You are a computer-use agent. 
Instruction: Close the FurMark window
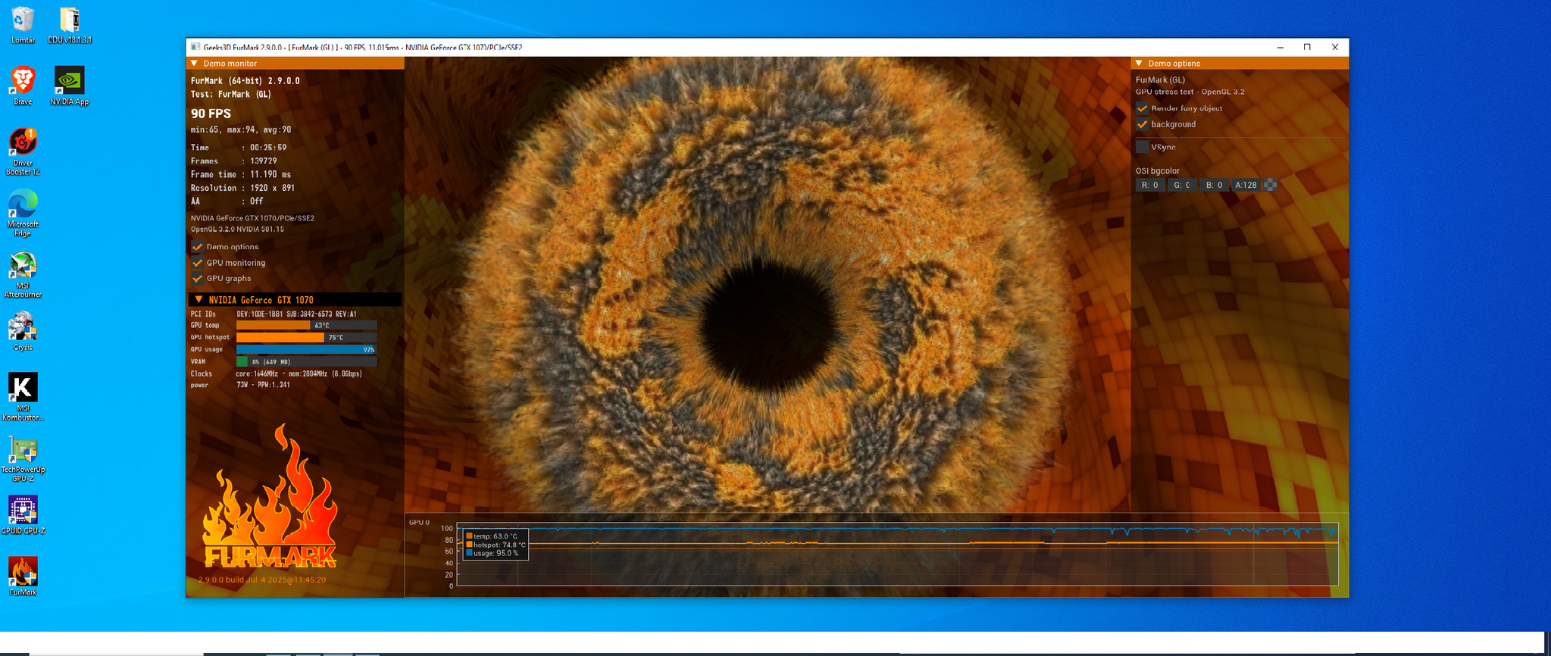coord(1335,47)
